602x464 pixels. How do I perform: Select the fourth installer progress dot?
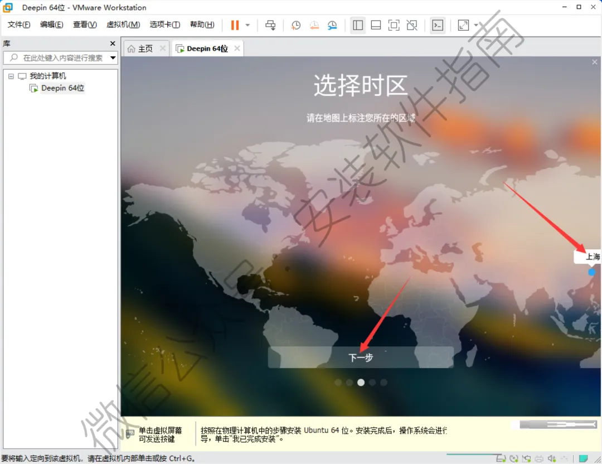372,383
